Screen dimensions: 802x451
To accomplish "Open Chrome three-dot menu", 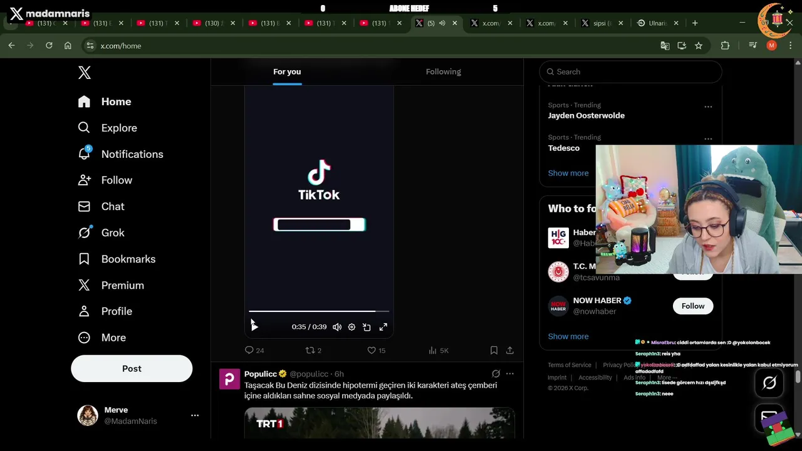I will coord(789,46).
